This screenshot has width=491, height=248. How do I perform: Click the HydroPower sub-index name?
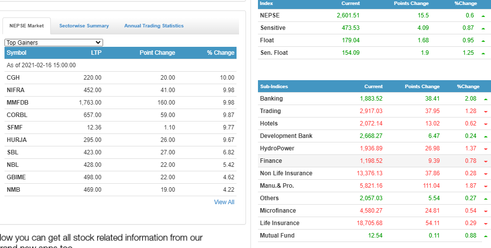pyautogui.click(x=277, y=148)
